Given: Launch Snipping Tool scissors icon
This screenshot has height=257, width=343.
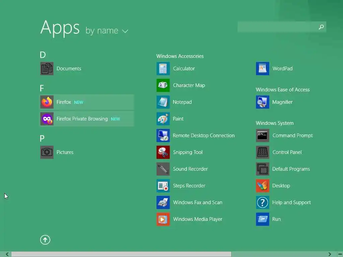Looking at the screenshot, I should point(163,152).
